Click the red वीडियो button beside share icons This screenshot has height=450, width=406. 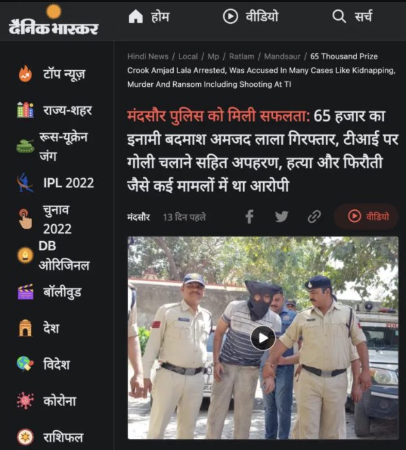(x=366, y=217)
